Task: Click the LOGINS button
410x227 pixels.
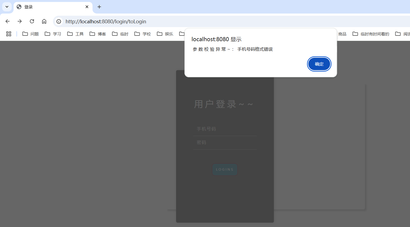Action: pos(225,170)
